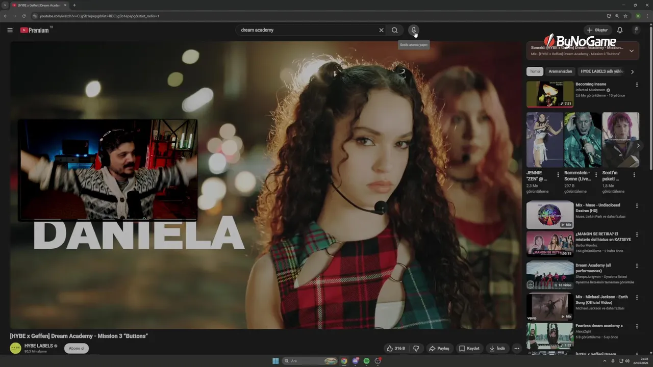The image size is (653, 367).
Task: Open YouTube notifications bell
Action: tap(620, 30)
